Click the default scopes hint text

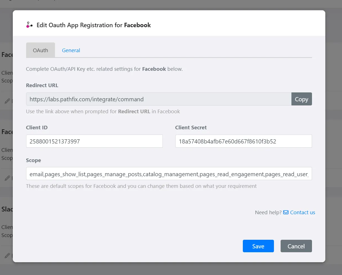point(141,186)
